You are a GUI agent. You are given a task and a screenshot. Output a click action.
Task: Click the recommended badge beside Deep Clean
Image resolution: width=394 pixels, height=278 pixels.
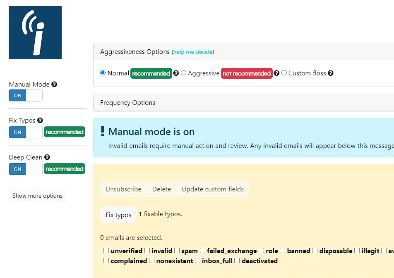pos(65,169)
